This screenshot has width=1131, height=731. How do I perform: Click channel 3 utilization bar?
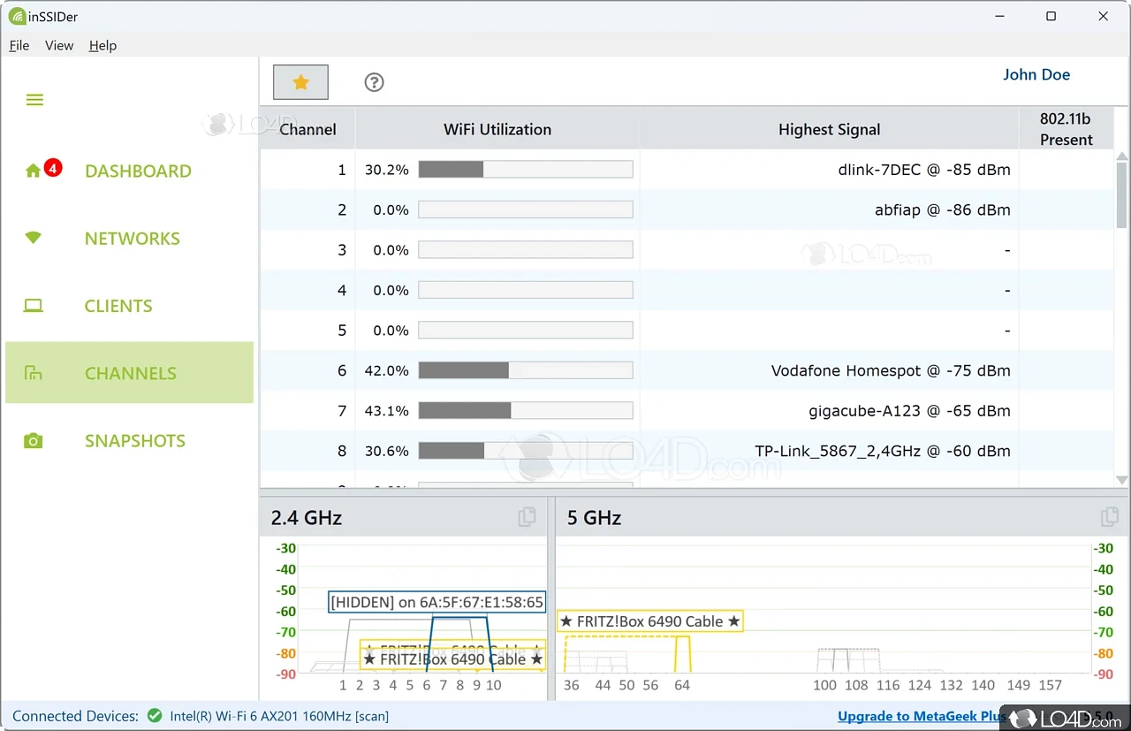[526, 250]
